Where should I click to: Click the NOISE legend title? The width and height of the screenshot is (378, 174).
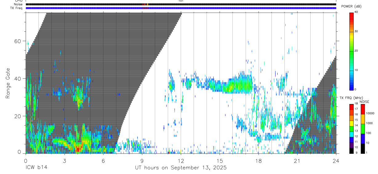point(364,102)
